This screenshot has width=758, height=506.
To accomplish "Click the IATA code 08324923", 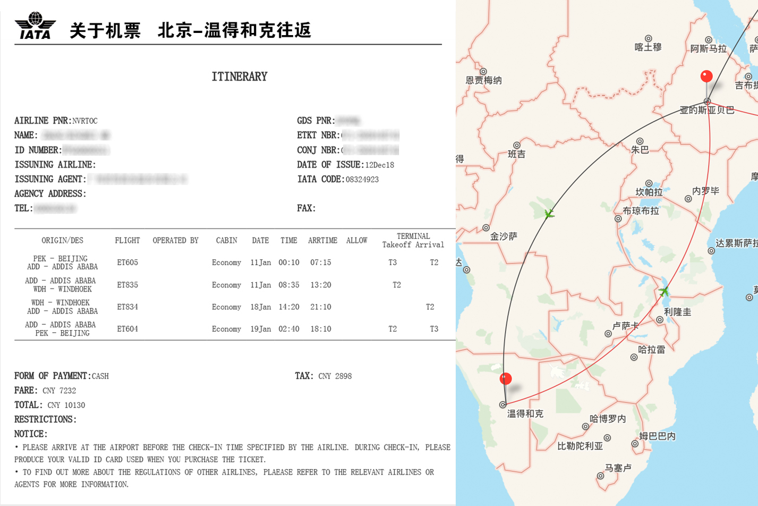I will 362,180.
